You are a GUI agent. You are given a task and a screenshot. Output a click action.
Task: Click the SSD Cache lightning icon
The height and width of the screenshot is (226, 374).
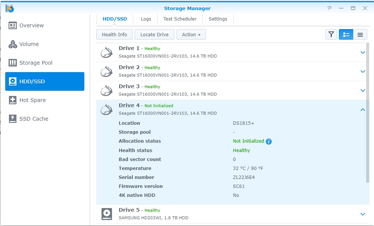pyautogui.click(x=13, y=119)
